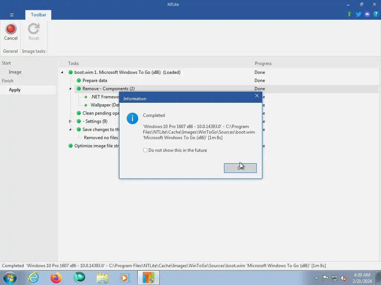
Task: Click the red Cancel toolbar icon
Action: (x=11, y=29)
